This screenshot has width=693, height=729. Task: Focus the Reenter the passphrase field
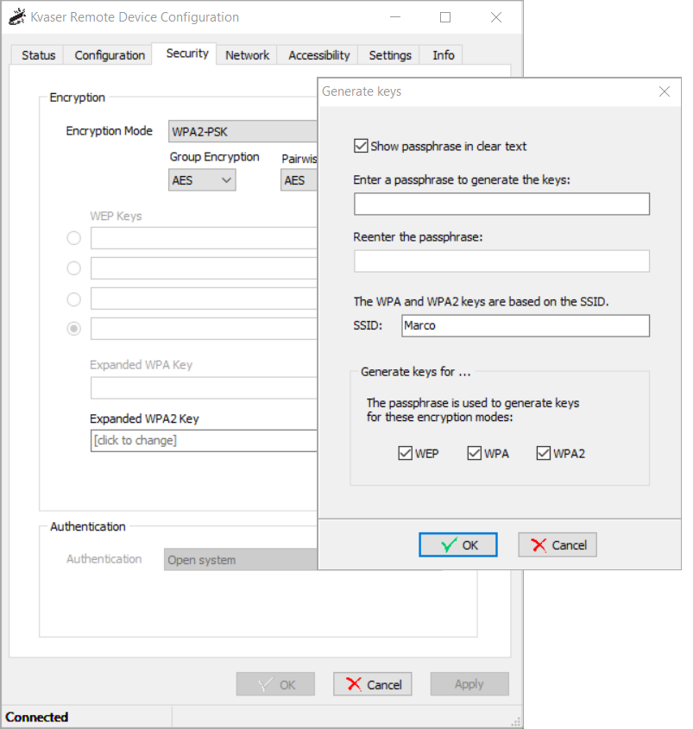coord(501,261)
